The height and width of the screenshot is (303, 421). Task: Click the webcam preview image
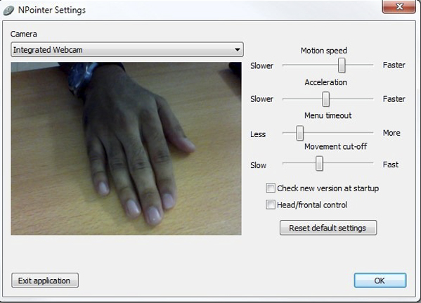(x=126, y=148)
